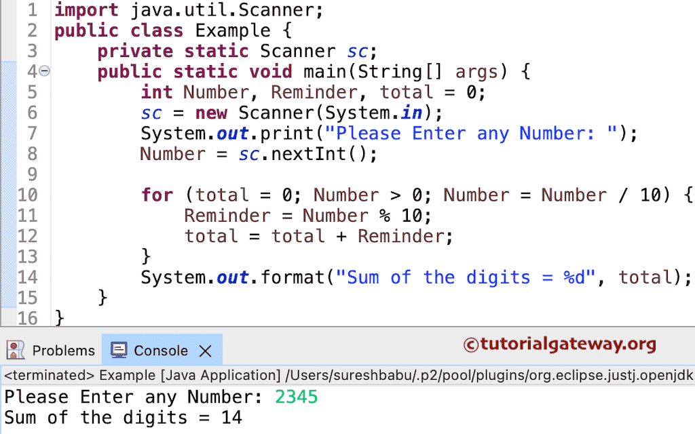
Task: Click the entered number 2345 in console output
Action: (296, 396)
